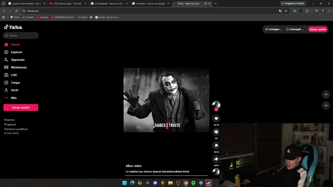Screen dimensions: 333x187
Task: Open the Twitch bookmark
Action: pos(15,17)
